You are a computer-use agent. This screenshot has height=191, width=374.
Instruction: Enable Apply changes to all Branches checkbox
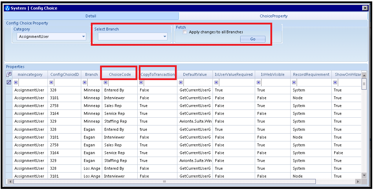click(185, 32)
